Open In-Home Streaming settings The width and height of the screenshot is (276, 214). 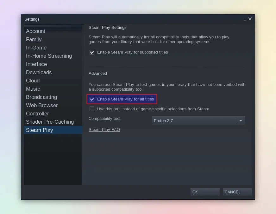click(x=53, y=56)
